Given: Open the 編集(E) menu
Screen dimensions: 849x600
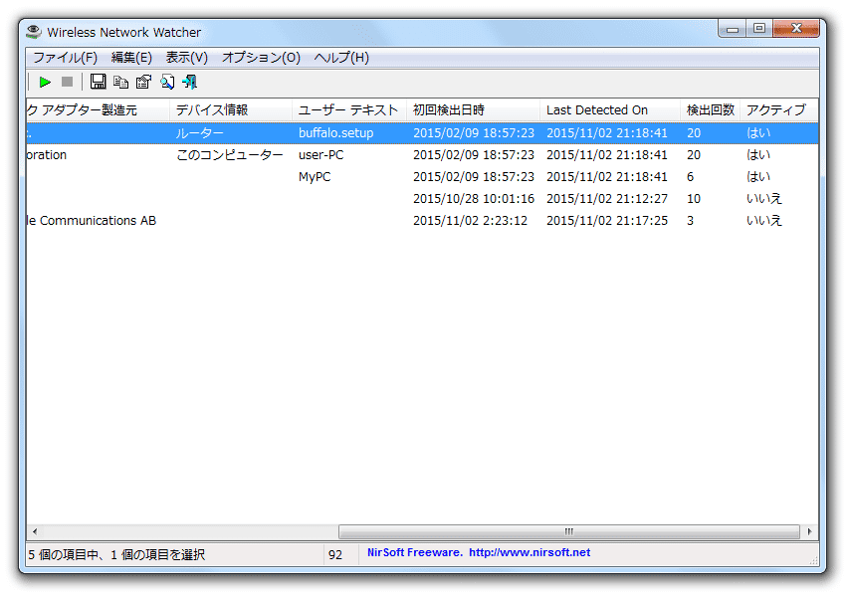Looking at the screenshot, I should click(131, 58).
